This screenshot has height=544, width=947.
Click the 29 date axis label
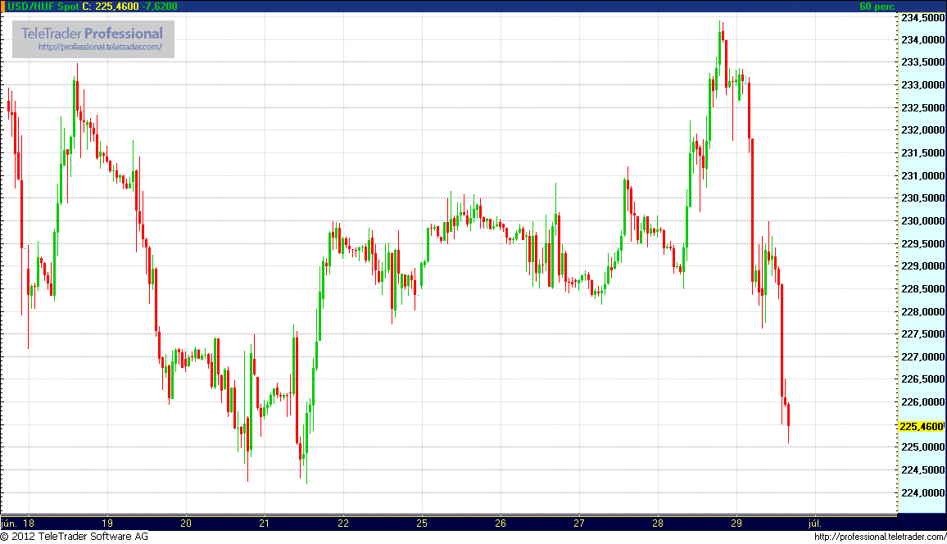[x=736, y=524]
